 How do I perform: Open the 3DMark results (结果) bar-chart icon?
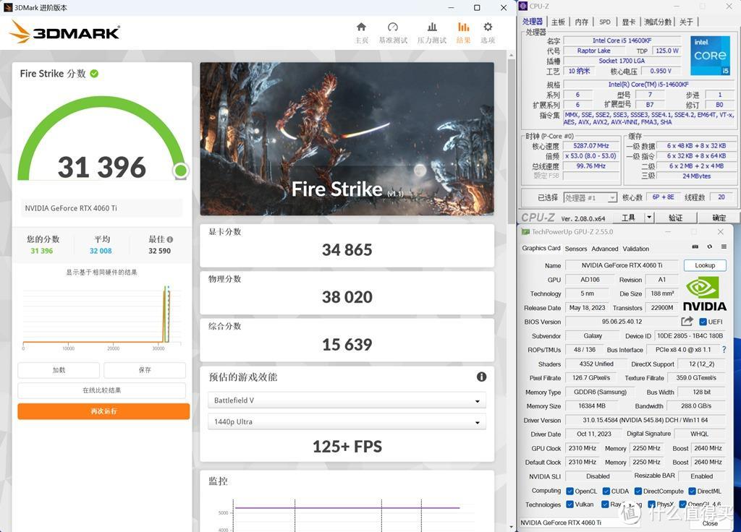tap(464, 27)
